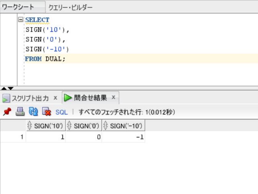Click the sort icon on SIGN('-10') column
This screenshot has width=258, height=194.
pos(106,126)
